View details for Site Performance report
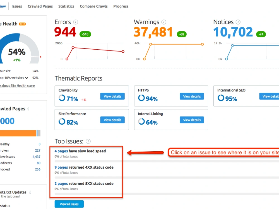 [112, 120]
